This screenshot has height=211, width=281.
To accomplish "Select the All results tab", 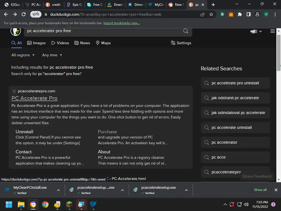I will (16, 43).
